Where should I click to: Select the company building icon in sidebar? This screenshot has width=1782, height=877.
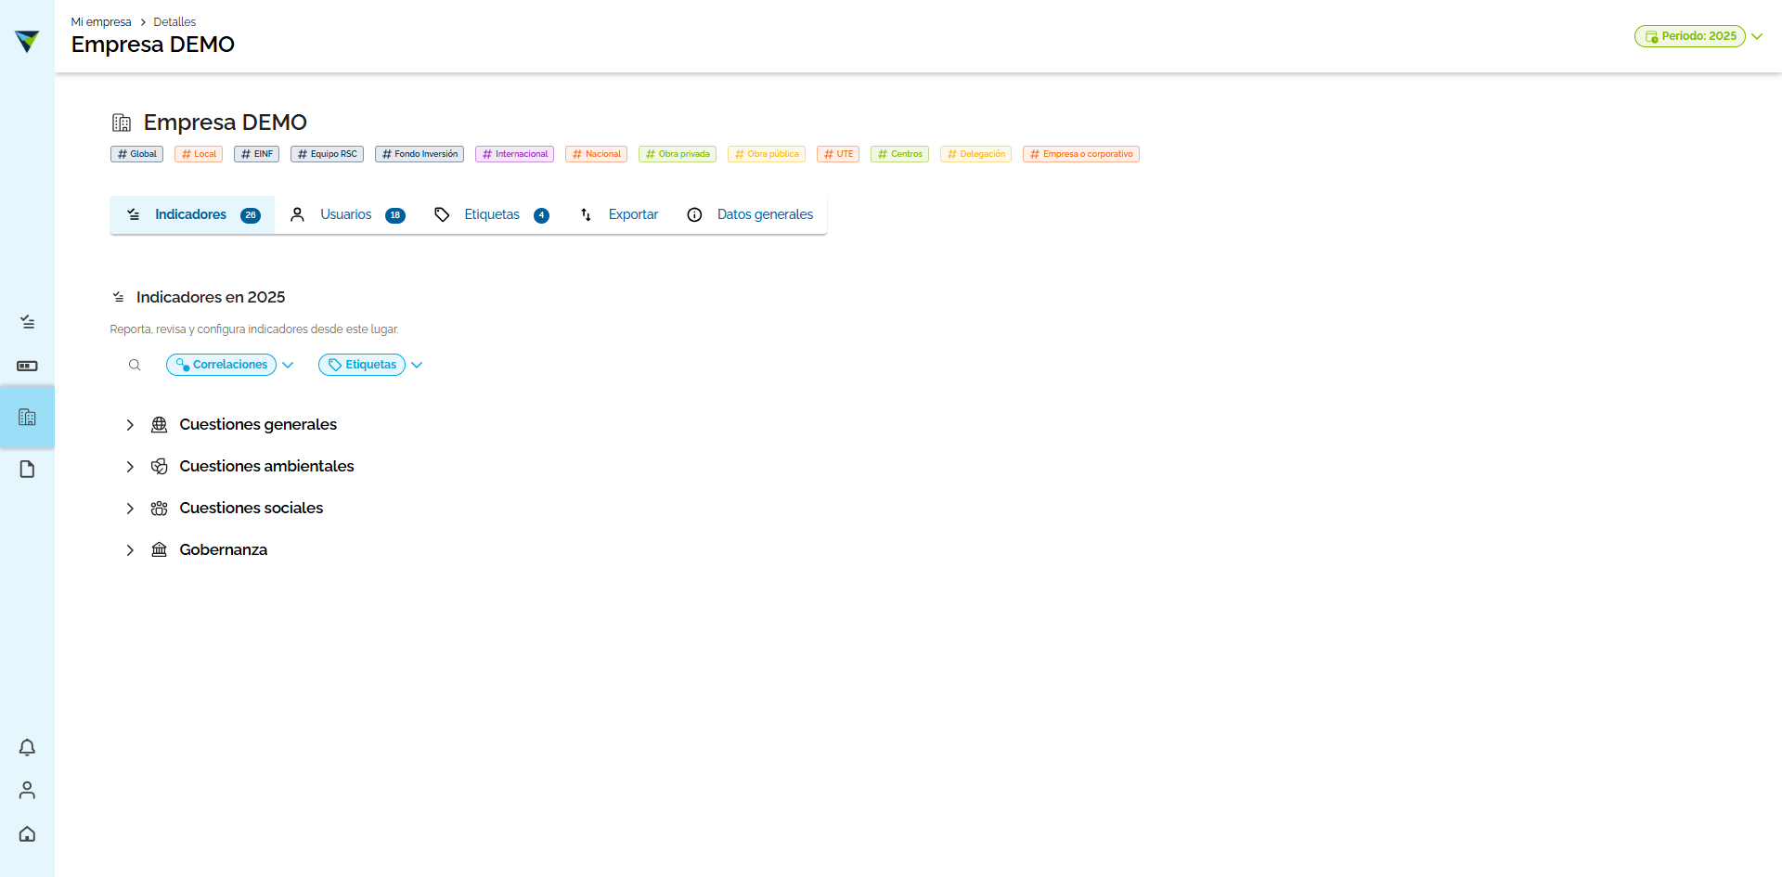click(x=27, y=418)
